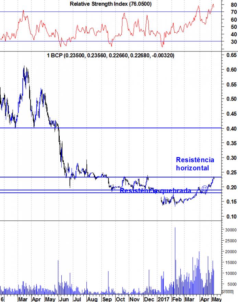Viewport: 238px width, 302px height.
Task: Click RSI axis value 40
Action: pyautogui.click(x=234, y=34)
